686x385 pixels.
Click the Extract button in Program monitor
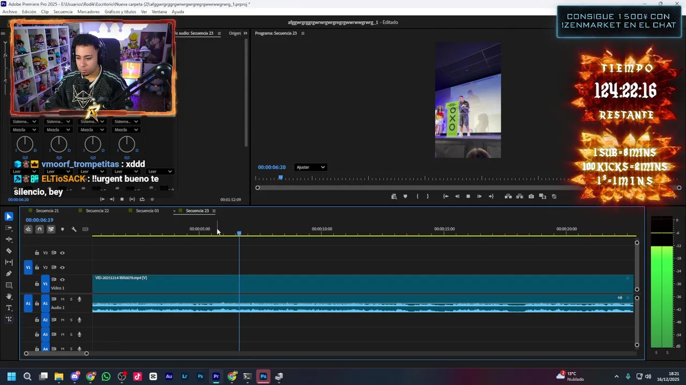(519, 196)
